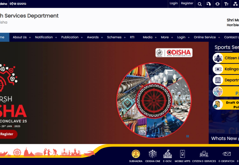The image size is (239, 165).
Task: Pause the banner slideshow
Action: pyautogui.click(x=188, y=136)
